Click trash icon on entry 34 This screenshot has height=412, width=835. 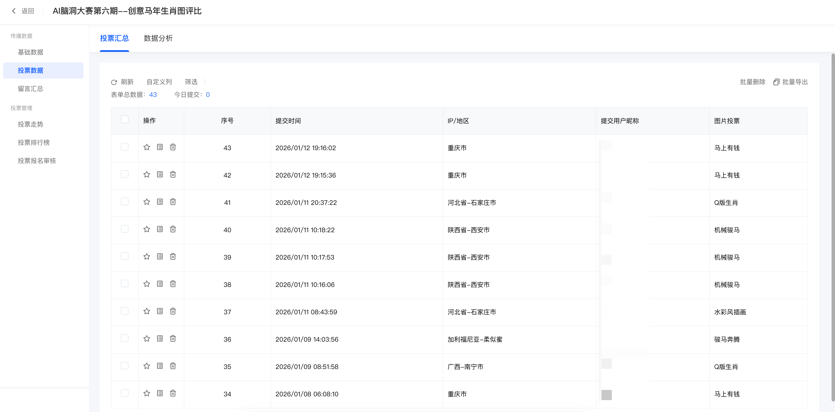click(x=173, y=393)
